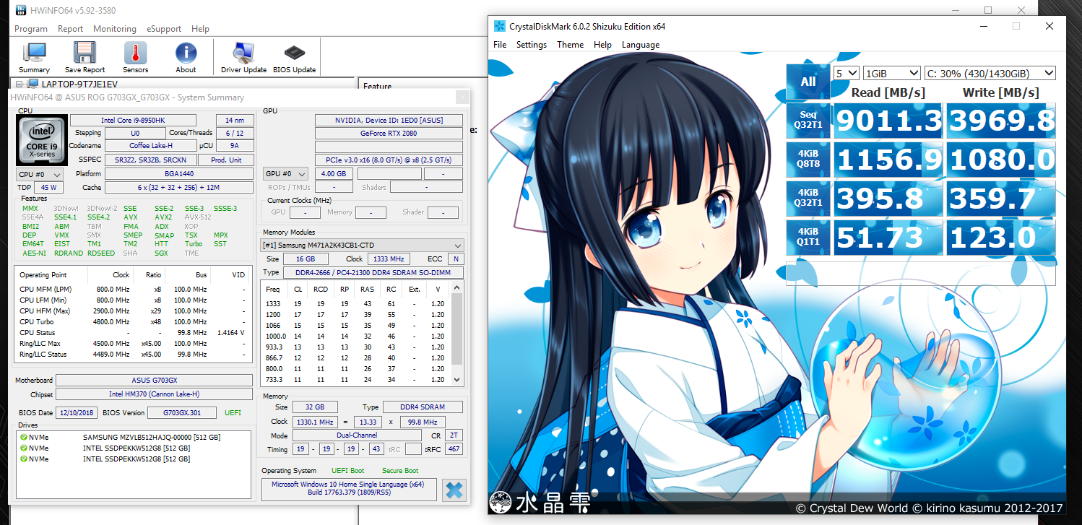Click the 51.73 4KiB Q1T1 read result
Image resolution: width=1082 pixels, height=525 pixels.
(x=888, y=238)
